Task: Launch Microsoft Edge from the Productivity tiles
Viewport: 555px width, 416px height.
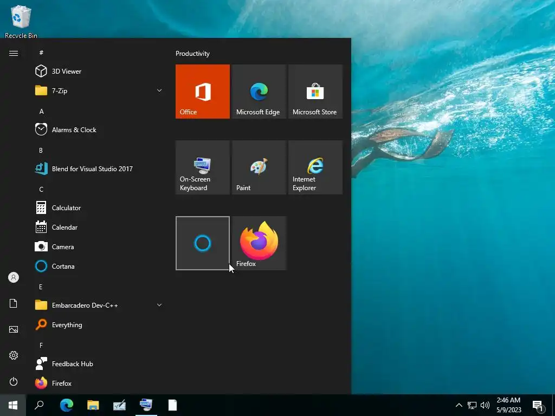Action: click(259, 91)
